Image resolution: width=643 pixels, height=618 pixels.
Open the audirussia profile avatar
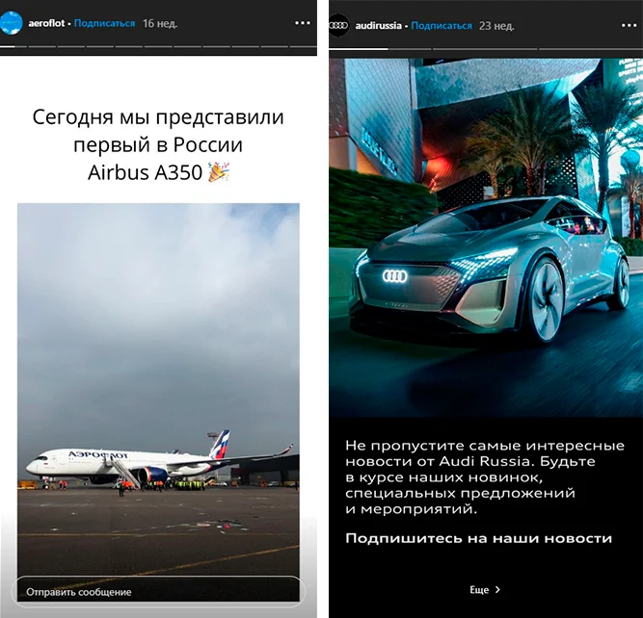tap(339, 25)
